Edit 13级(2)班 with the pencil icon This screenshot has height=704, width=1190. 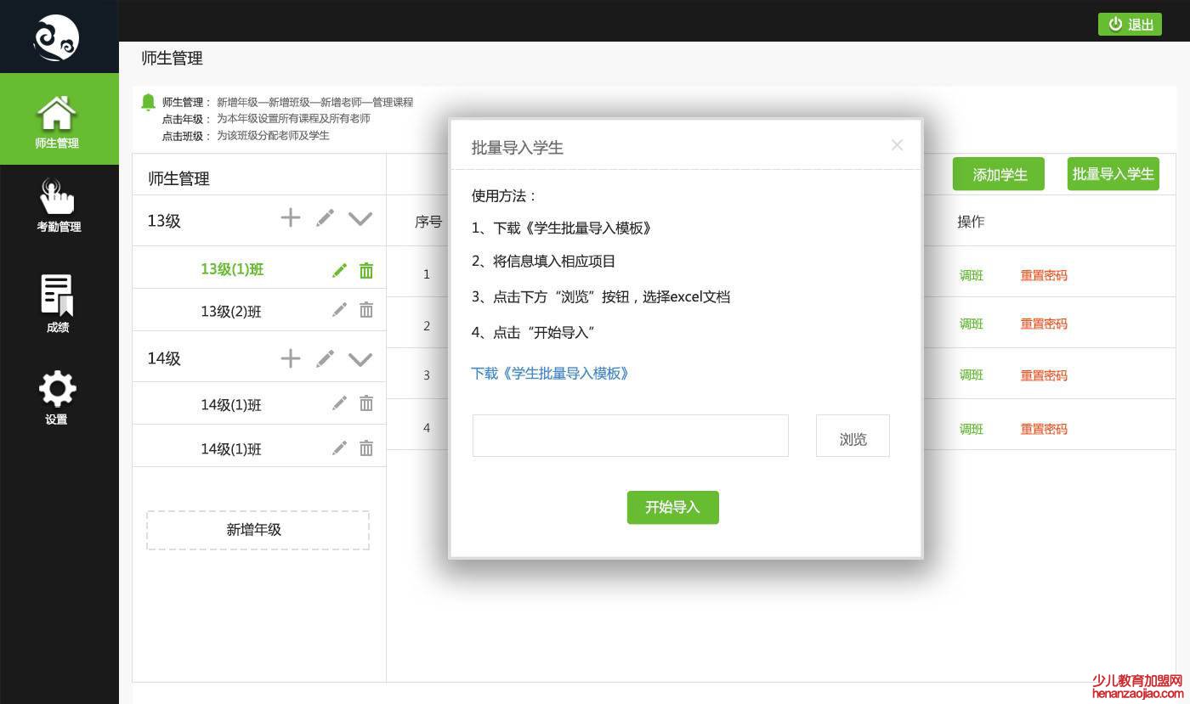click(339, 310)
